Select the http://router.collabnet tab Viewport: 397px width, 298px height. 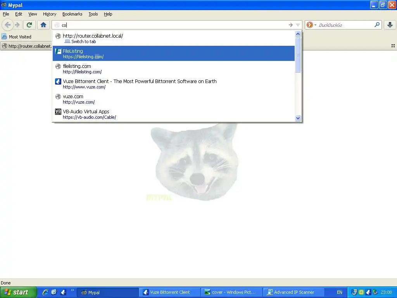click(26, 46)
